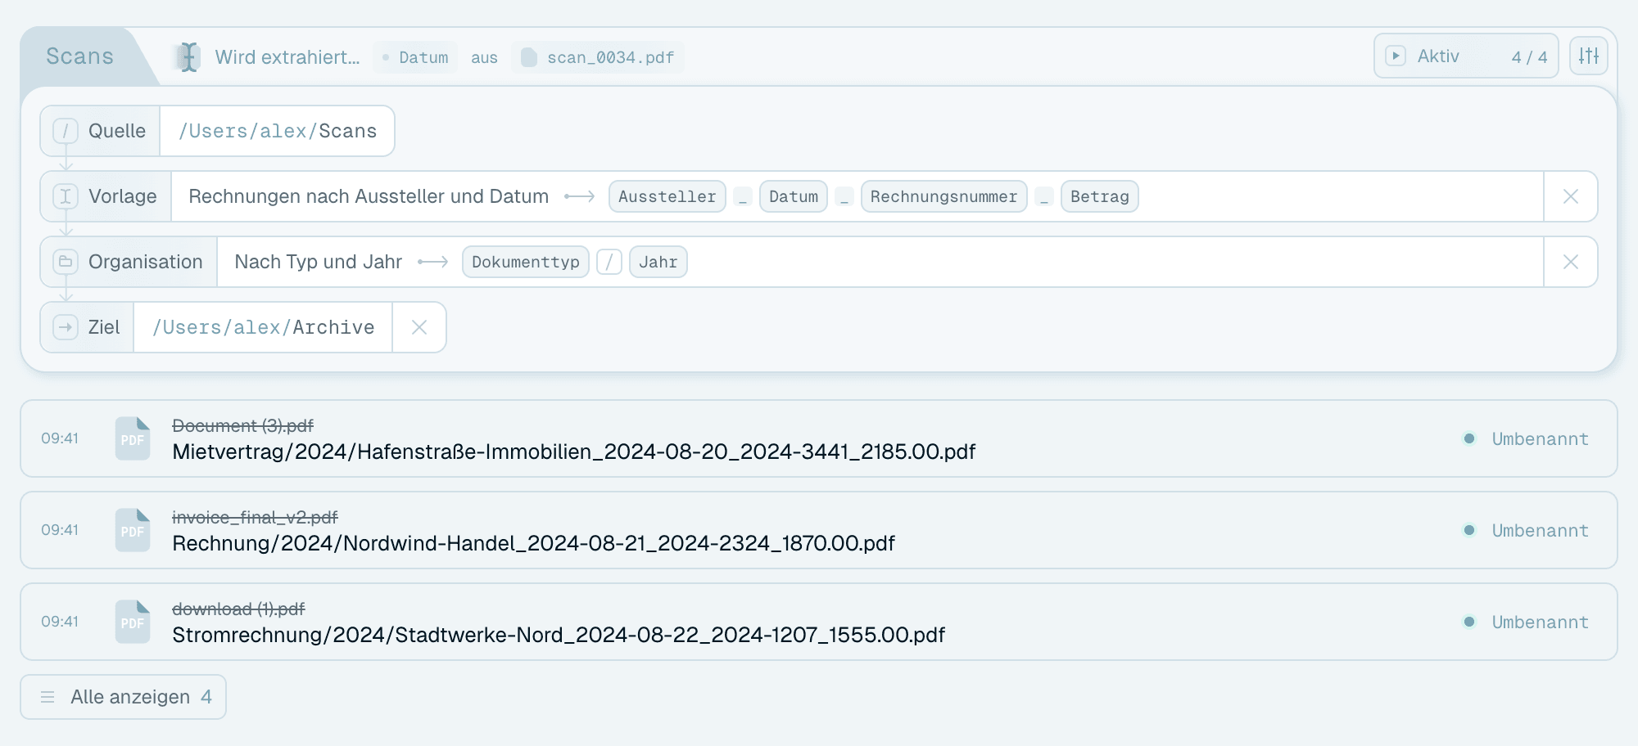Edit the /Users/alex/Scans source path
The image size is (1638, 746).
[278, 131]
